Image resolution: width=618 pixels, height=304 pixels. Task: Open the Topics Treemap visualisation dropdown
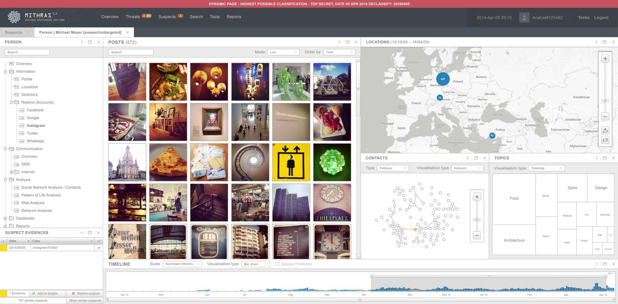[546, 168]
